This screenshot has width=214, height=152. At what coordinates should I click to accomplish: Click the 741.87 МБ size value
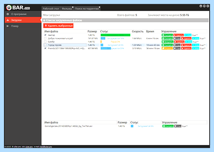(93, 38)
